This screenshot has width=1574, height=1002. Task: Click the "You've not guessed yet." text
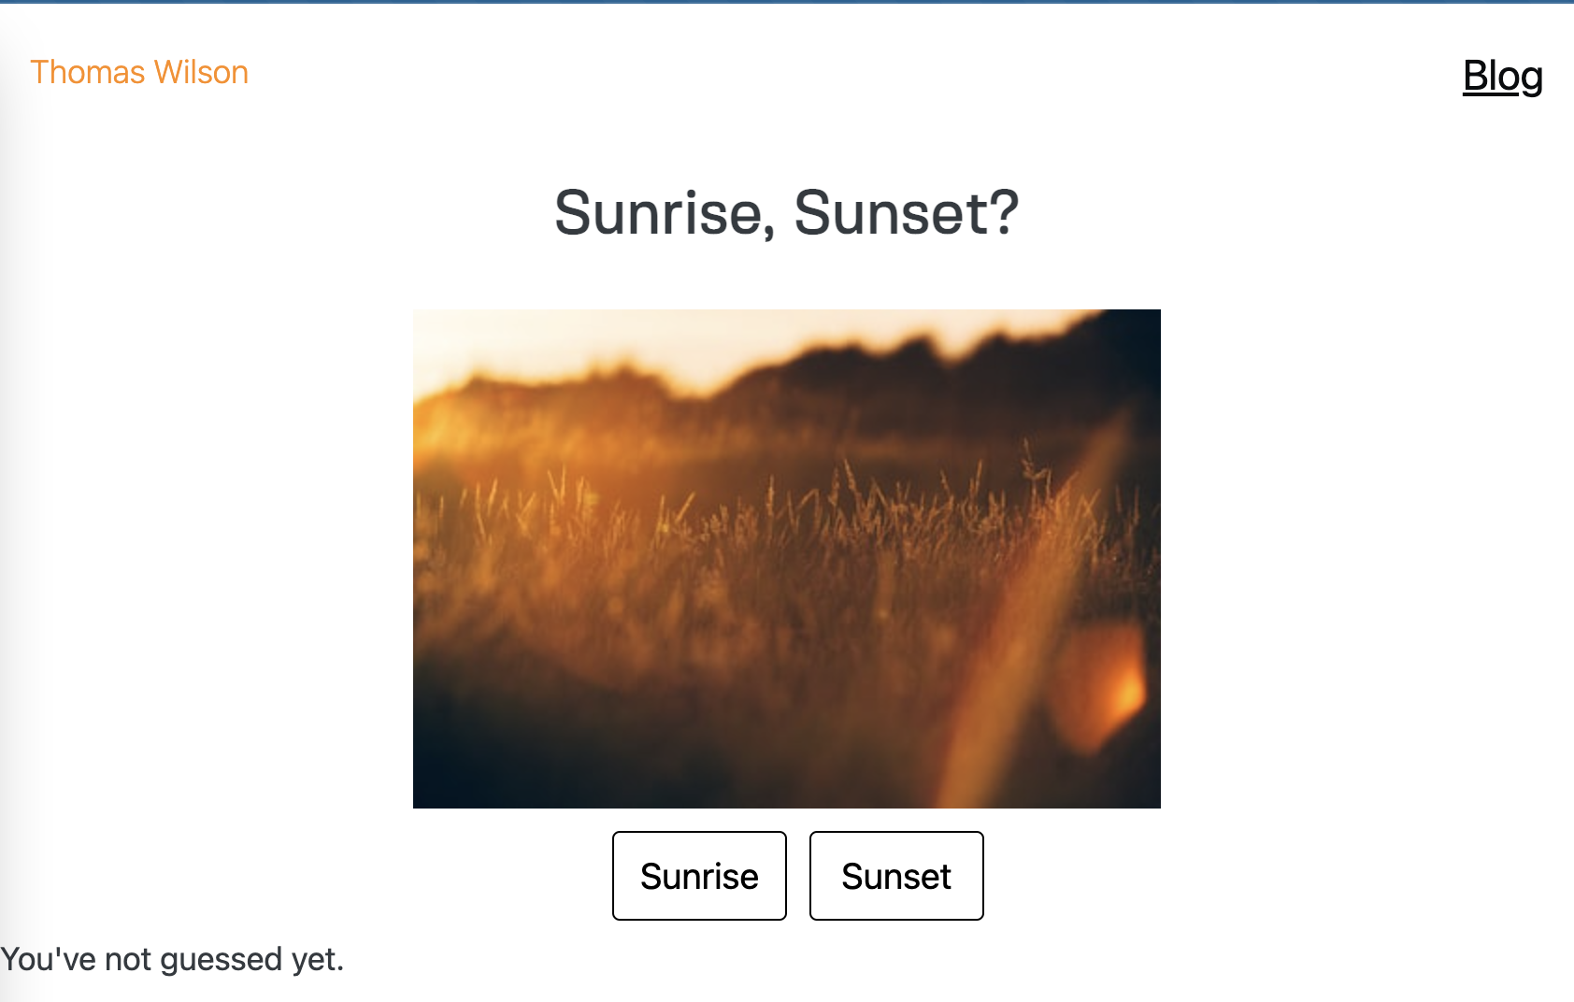[173, 960]
